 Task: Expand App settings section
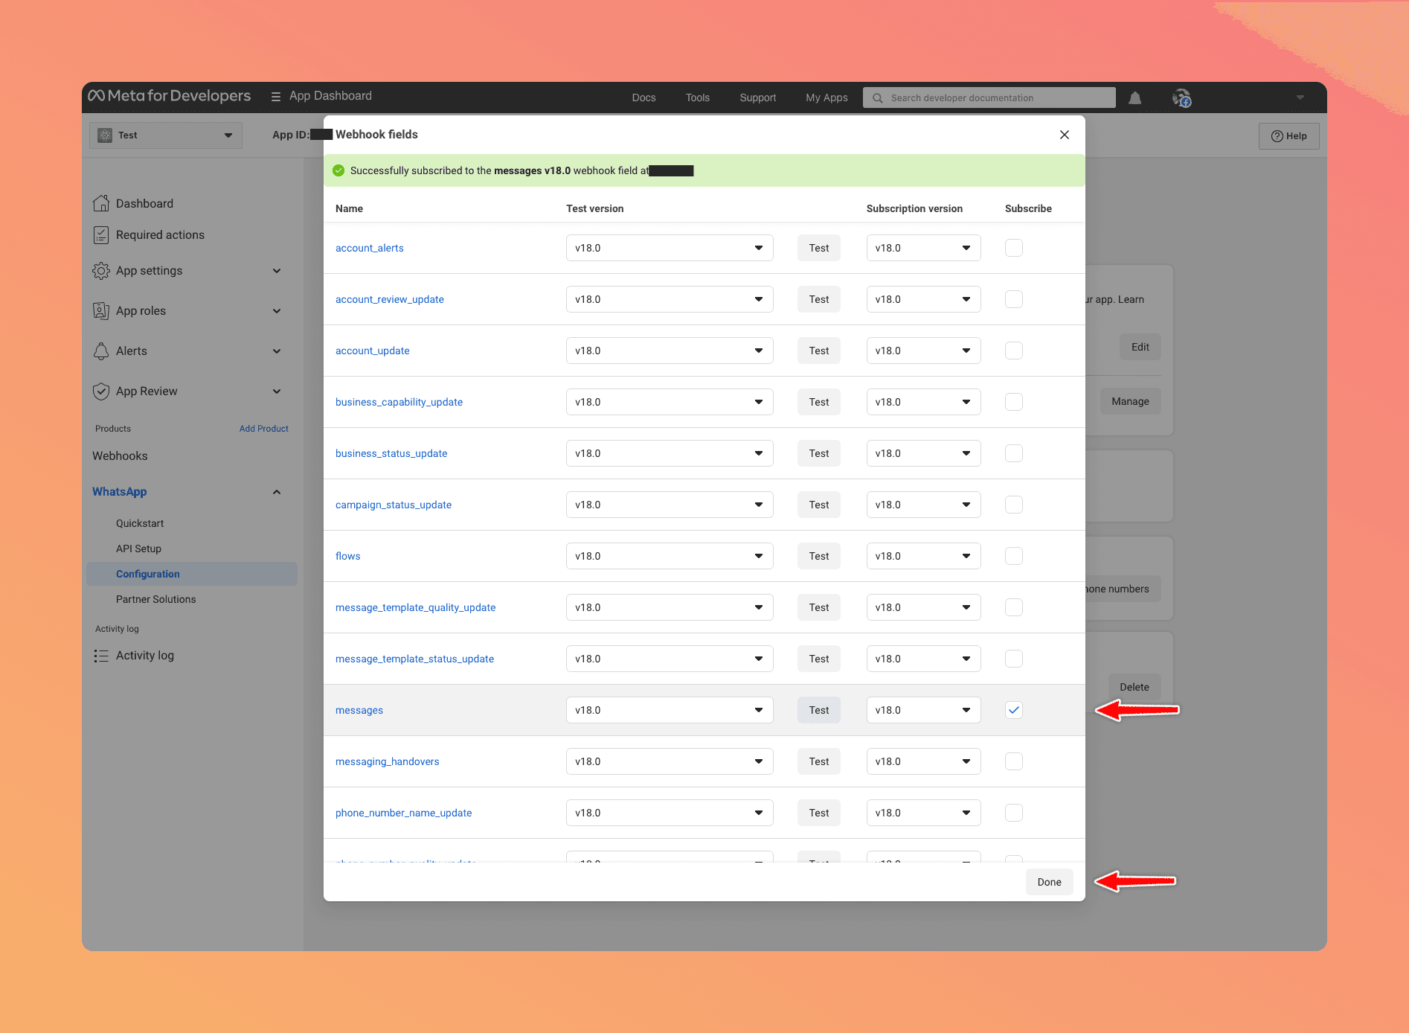[277, 271]
